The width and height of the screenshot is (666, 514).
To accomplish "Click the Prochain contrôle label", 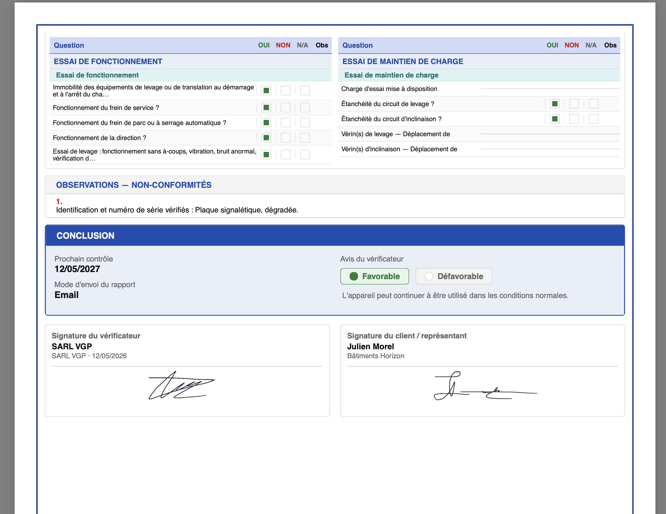I will (84, 259).
